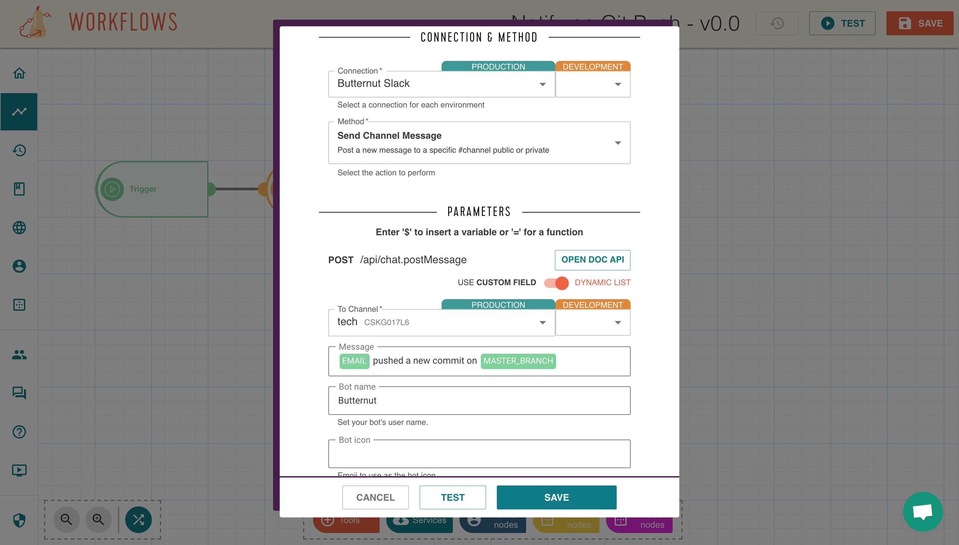Open the bookmark book icon in sidebar
Image resolution: width=959 pixels, height=545 pixels.
(x=19, y=189)
